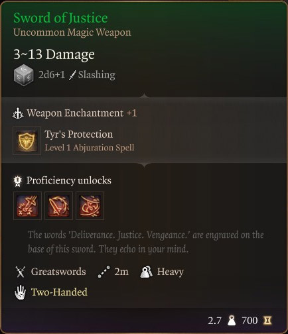Click the Proficiency unlocks badge icon
The height and width of the screenshot is (334, 288).
(x=18, y=181)
